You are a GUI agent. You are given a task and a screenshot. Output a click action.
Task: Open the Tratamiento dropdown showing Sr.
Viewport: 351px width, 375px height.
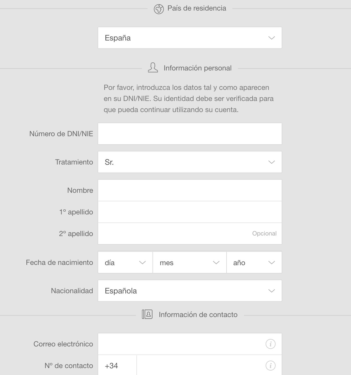[190, 162]
